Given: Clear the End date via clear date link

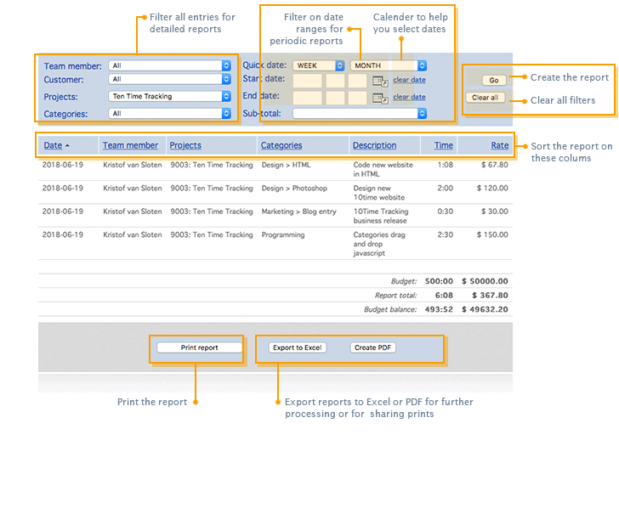Looking at the screenshot, I should pos(409,97).
